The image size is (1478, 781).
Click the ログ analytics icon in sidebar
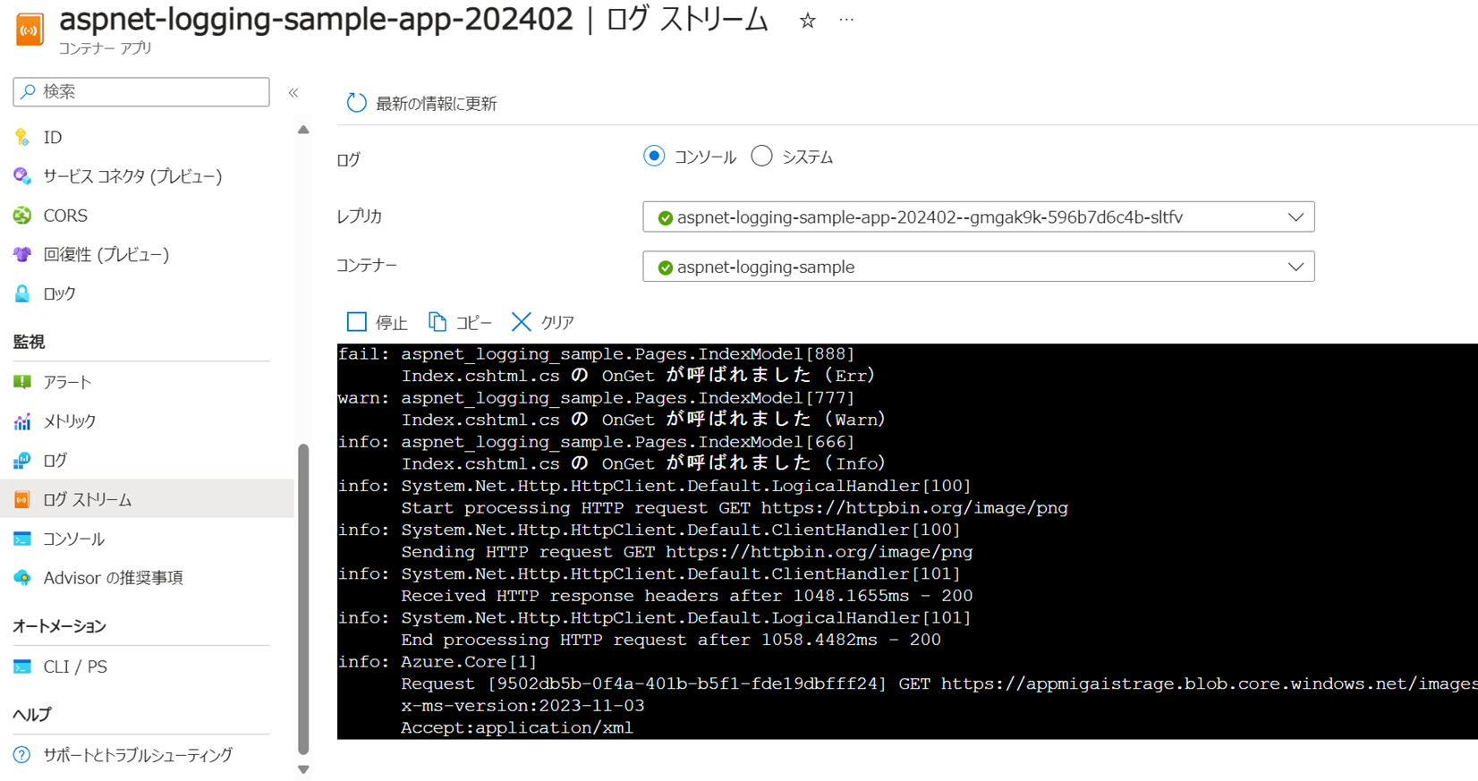[22, 460]
